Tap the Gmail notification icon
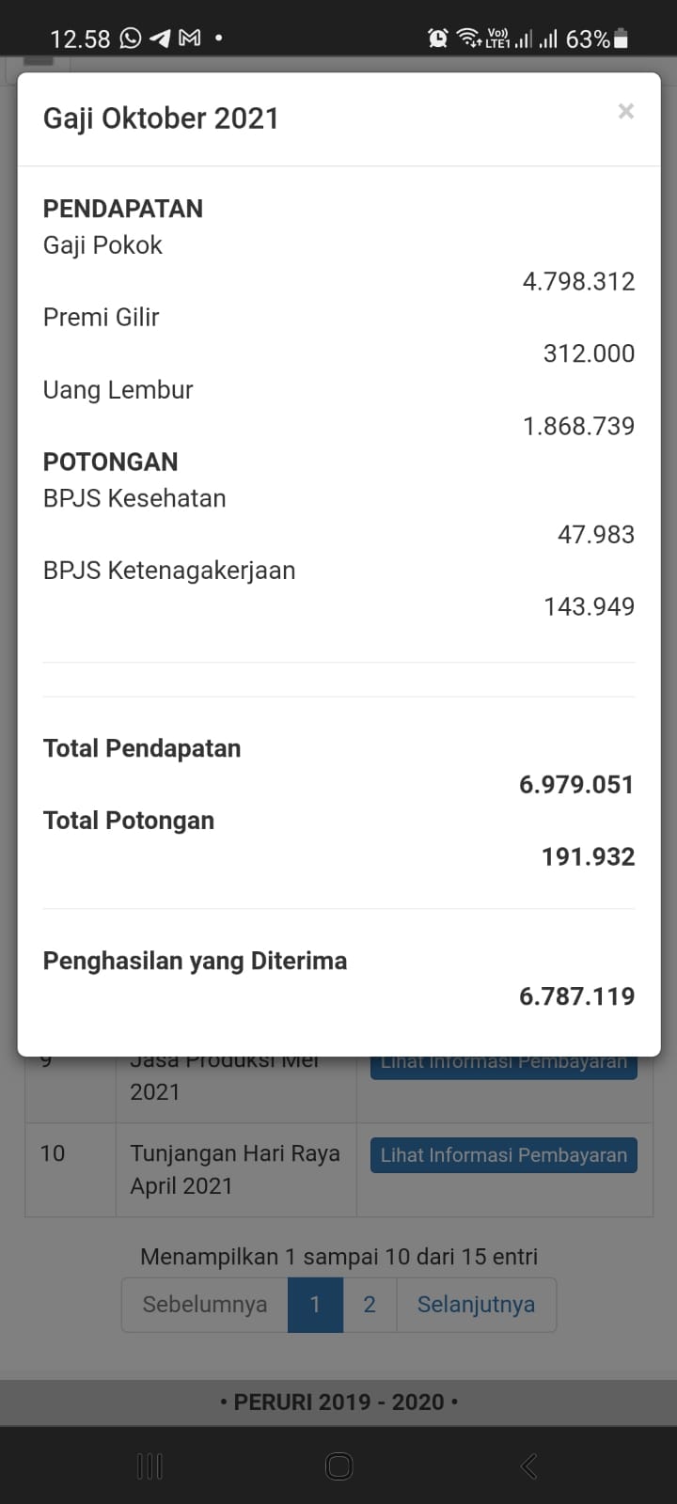677x1504 pixels. pos(190,39)
